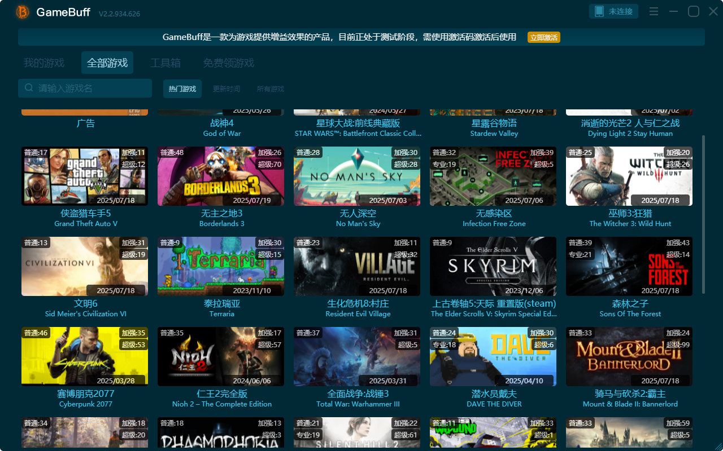Switch to the 工具箱 tab

pos(166,63)
